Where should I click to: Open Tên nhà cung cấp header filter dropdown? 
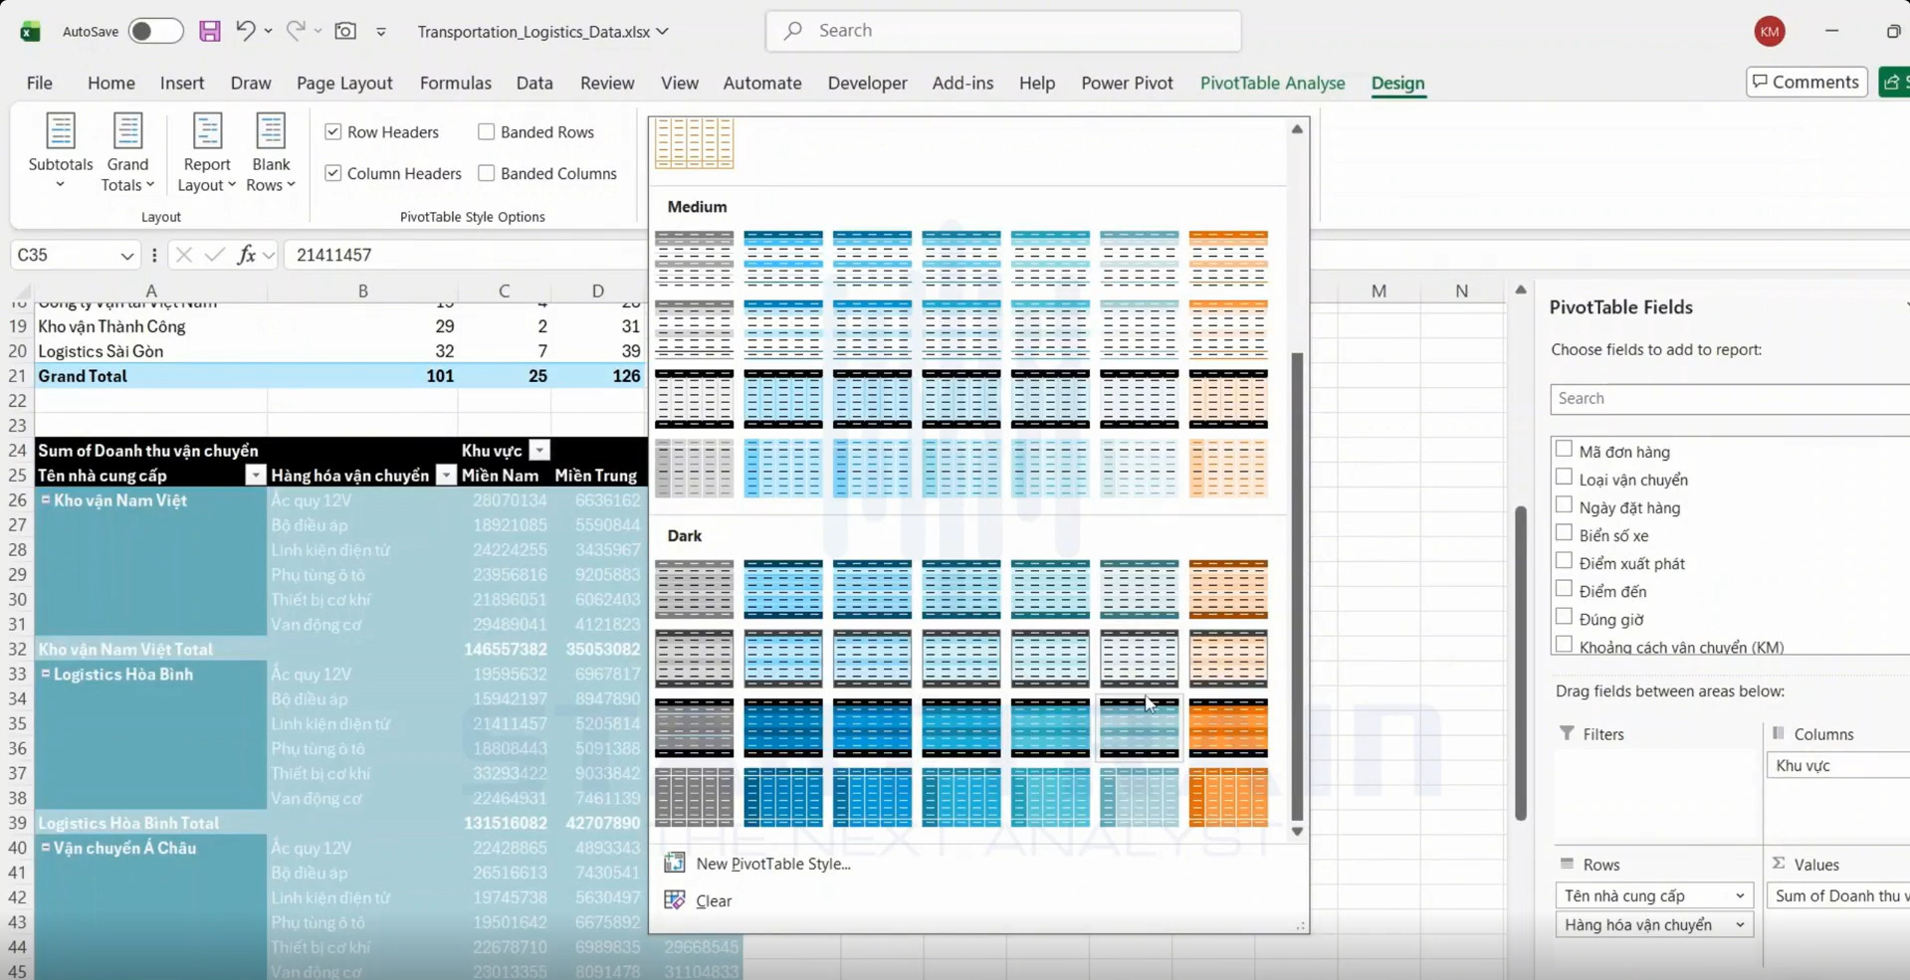[x=256, y=475]
